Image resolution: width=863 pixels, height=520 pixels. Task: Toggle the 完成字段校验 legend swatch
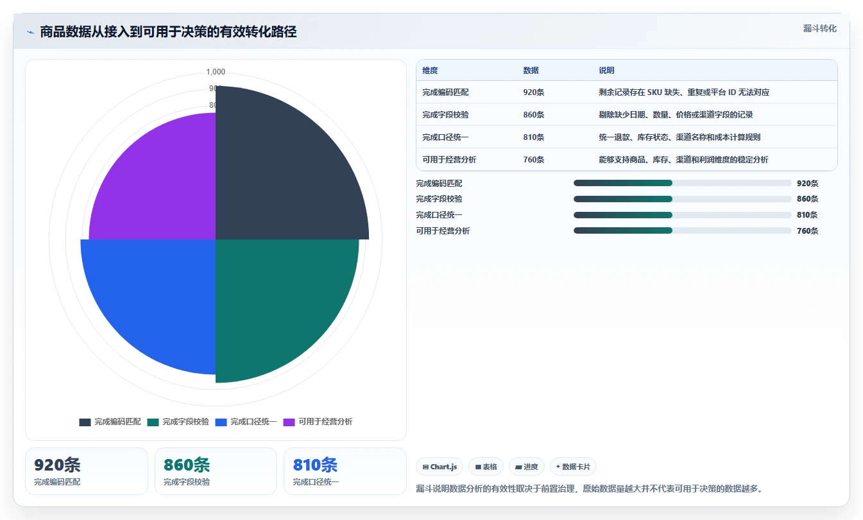pyautogui.click(x=153, y=422)
